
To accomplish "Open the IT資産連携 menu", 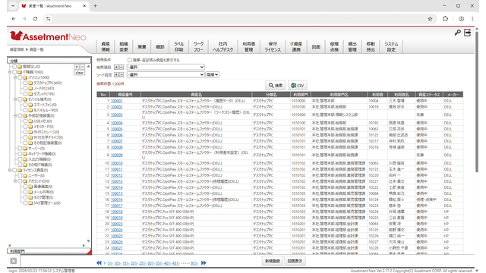I will point(296,47).
